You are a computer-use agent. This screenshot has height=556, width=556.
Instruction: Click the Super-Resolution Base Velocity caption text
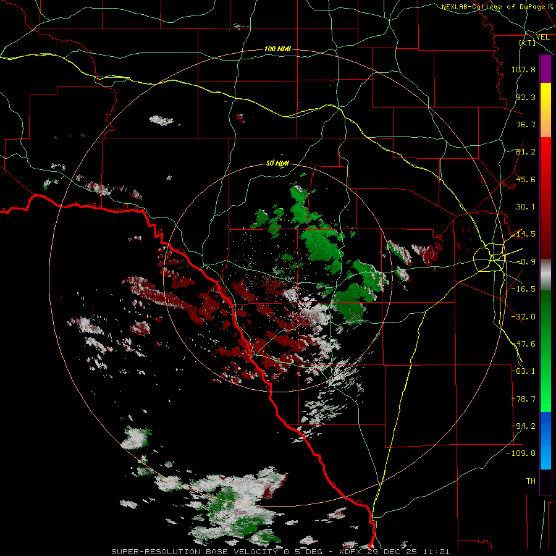pyautogui.click(x=280, y=552)
